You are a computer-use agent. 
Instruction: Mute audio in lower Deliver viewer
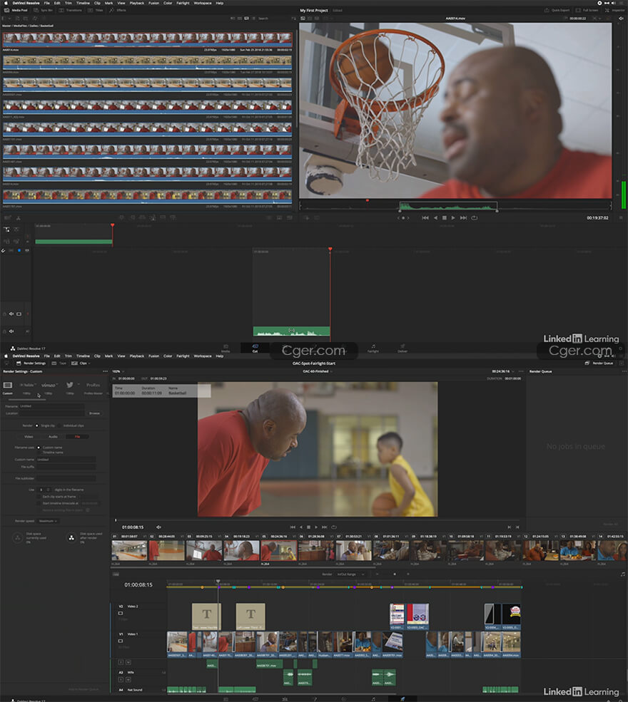(158, 527)
